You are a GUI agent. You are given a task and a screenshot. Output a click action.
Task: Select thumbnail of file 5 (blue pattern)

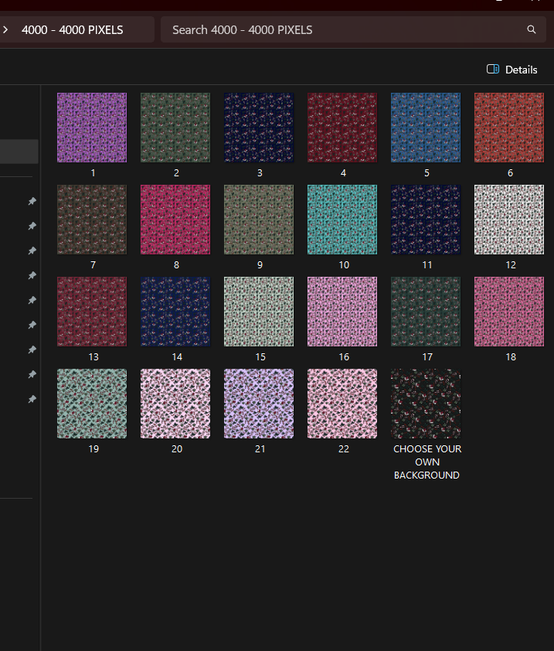click(426, 128)
